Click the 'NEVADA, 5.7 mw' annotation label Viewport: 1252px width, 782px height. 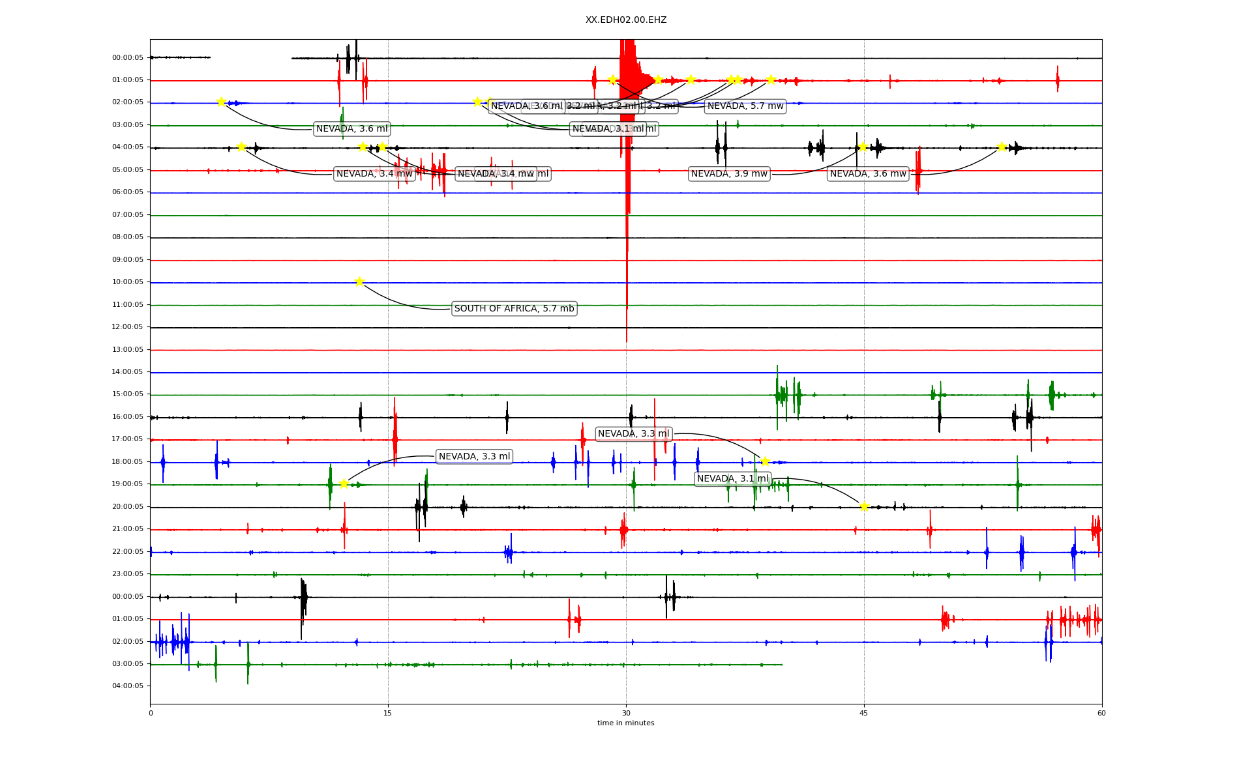pyautogui.click(x=745, y=106)
